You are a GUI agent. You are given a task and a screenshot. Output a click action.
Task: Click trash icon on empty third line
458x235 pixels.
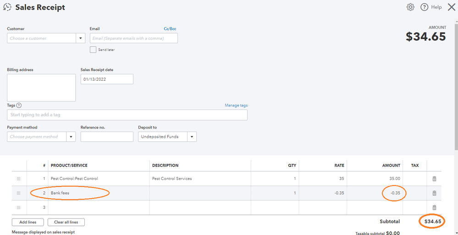point(434,207)
